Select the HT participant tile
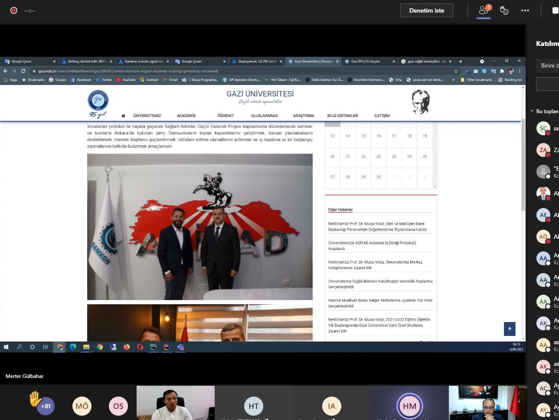Viewport: 559px width, 420px height. pos(254,406)
